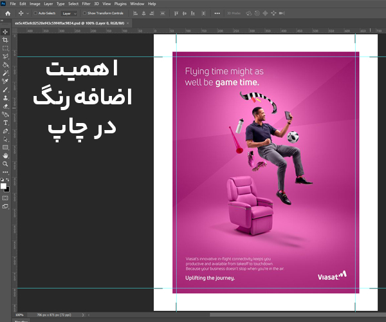This screenshot has width=386, height=322.
Task: Select the Rectangle shape tool
Action: 5,147
